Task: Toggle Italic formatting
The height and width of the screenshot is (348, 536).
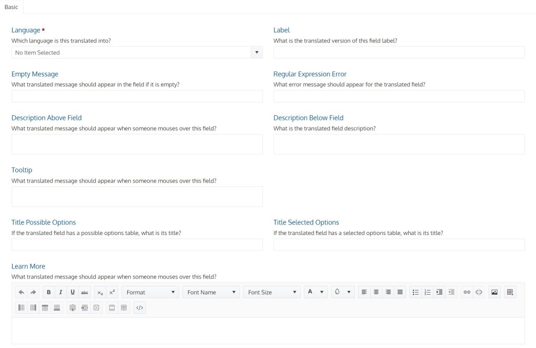Action: [x=61, y=293]
